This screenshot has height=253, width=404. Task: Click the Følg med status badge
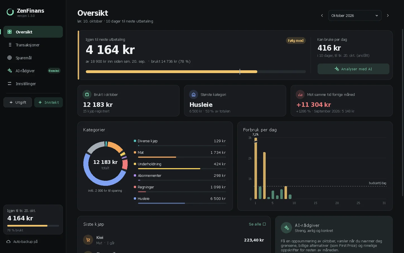tap(296, 40)
